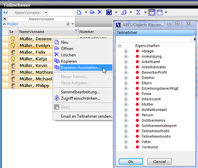Click the empty search input field
This screenshot has width=198, height=168.
tap(61, 13)
